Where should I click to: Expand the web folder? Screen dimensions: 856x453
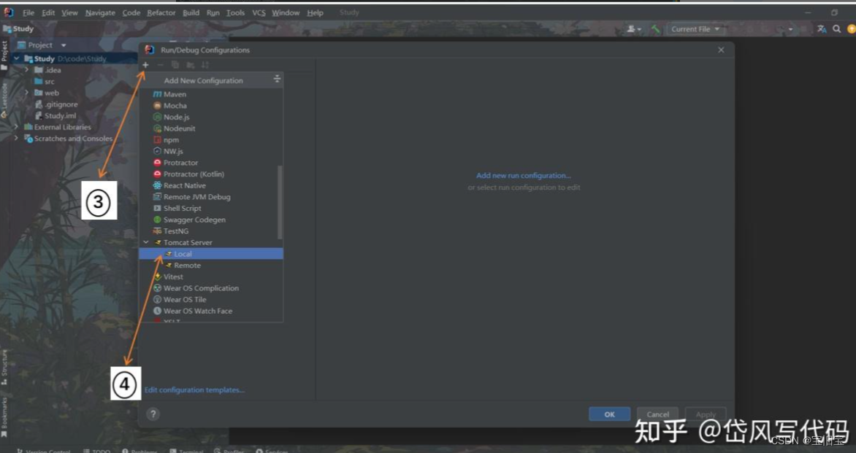[26, 93]
